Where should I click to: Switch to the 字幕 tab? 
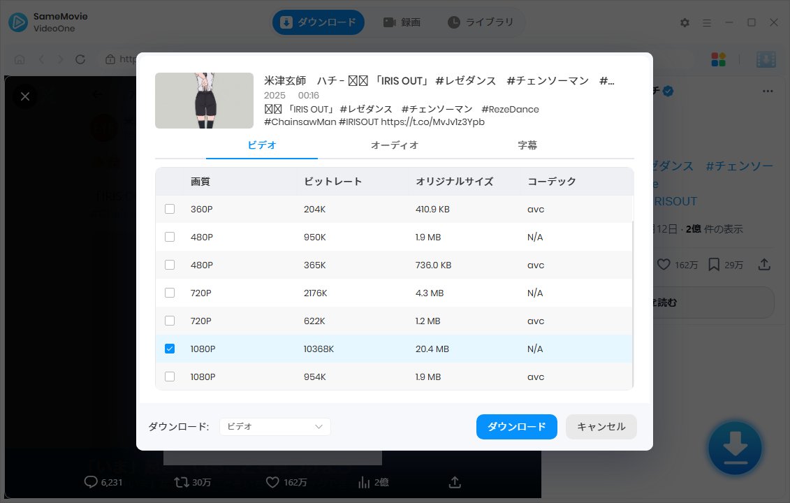tap(527, 145)
